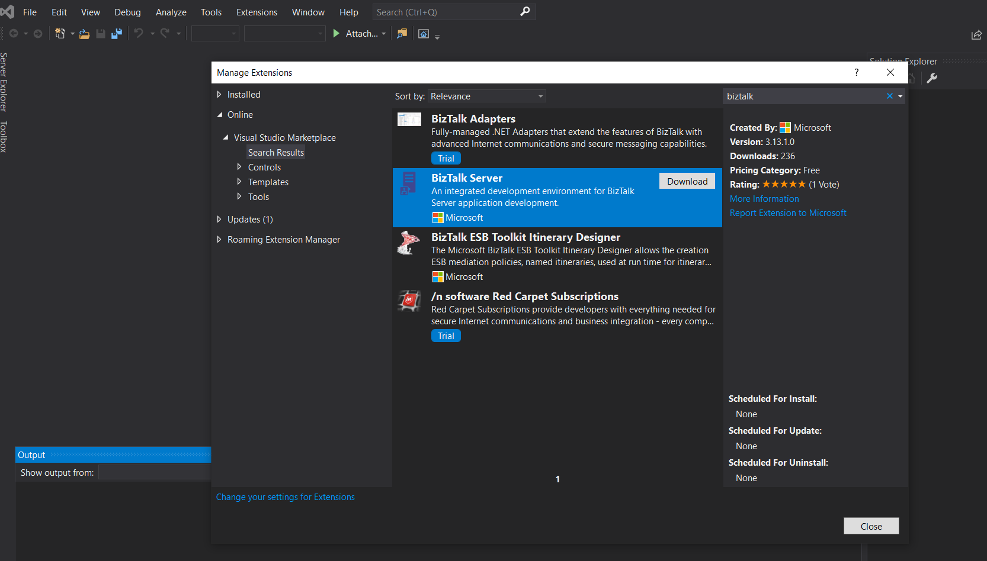Image resolution: width=987 pixels, height=561 pixels.
Task: Click the home window toolbar icon
Action: tap(424, 34)
